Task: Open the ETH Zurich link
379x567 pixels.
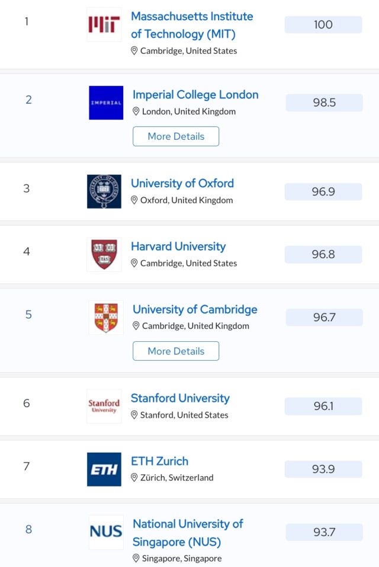Action: click(159, 461)
